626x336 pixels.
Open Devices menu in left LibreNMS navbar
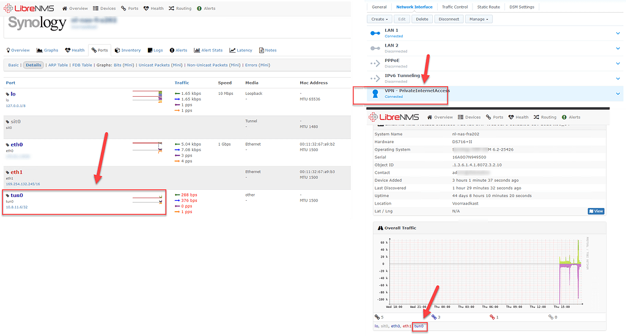pos(104,9)
